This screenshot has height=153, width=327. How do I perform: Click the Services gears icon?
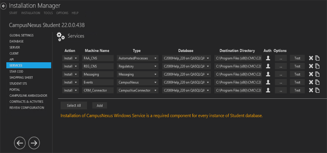click(61, 37)
